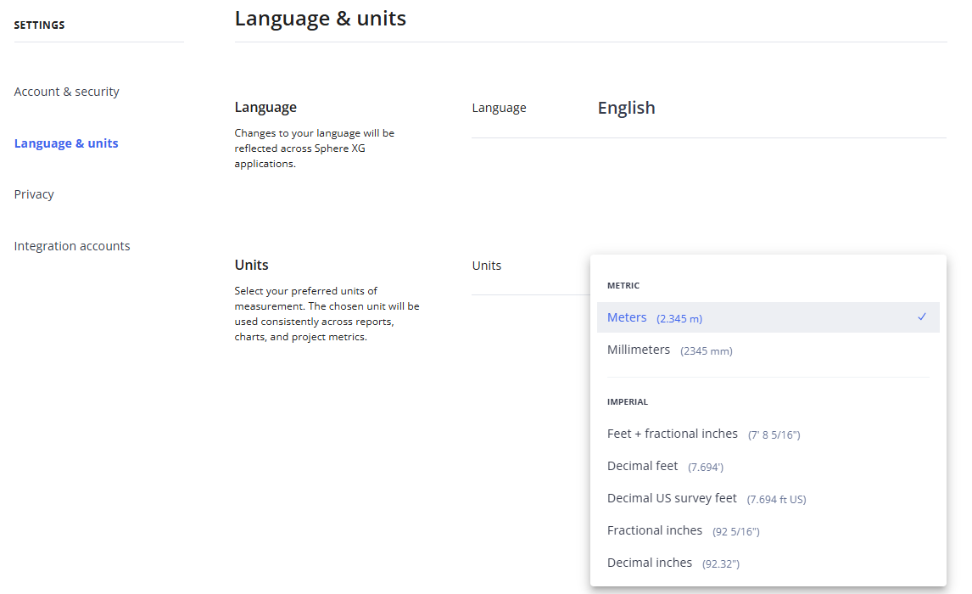This screenshot has height=594, width=972.
Task: Choose Meters unit option
Action: click(x=627, y=317)
